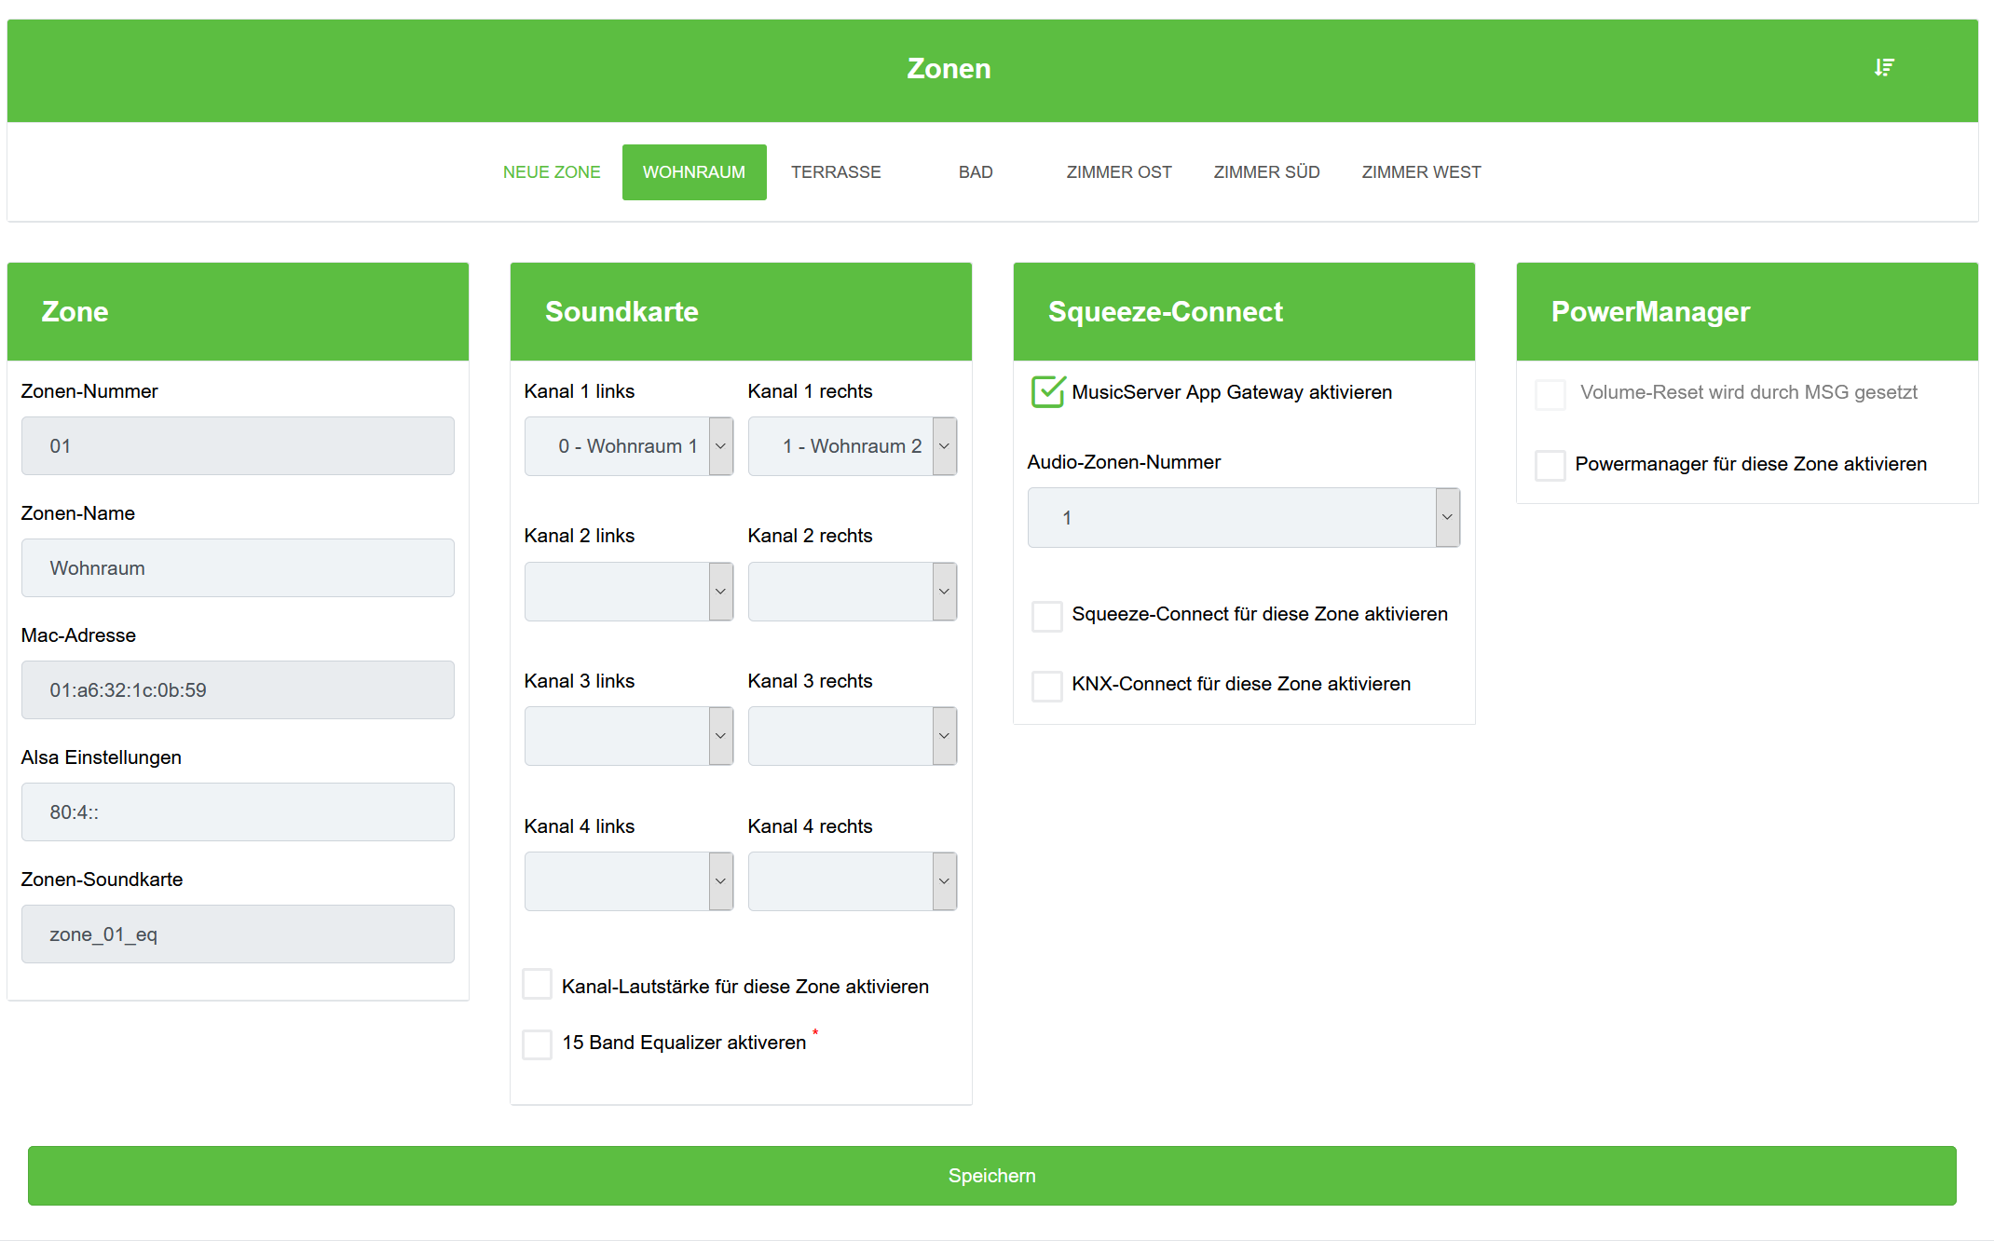Expand the Audio-Zonen-Nummer dropdown
The height and width of the screenshot is (1241, 1994).
[1243, 518]
